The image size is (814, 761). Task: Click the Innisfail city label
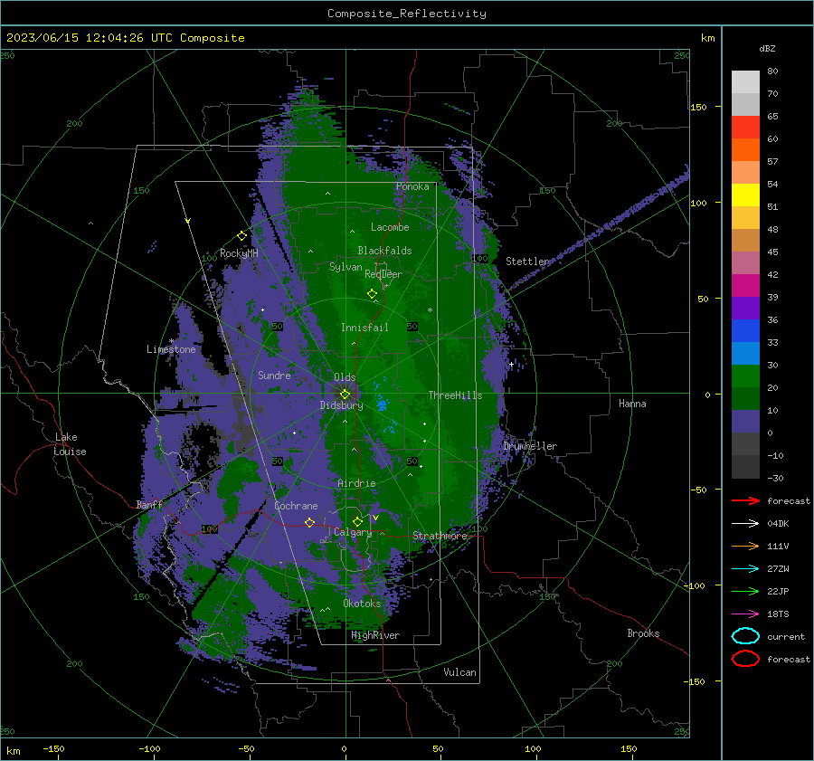point(364,328)
